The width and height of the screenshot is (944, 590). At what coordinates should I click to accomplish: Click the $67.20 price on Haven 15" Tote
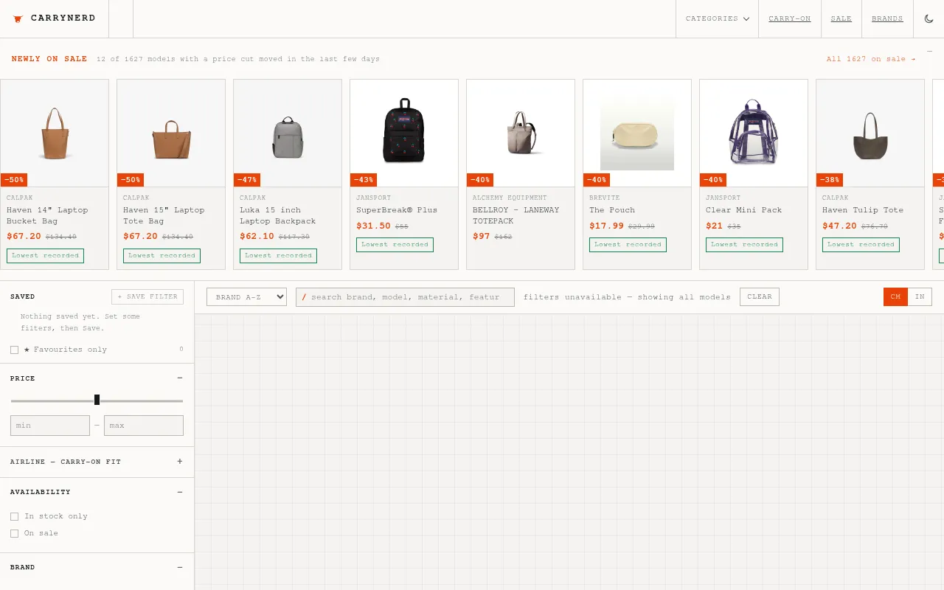coord(140,236)
